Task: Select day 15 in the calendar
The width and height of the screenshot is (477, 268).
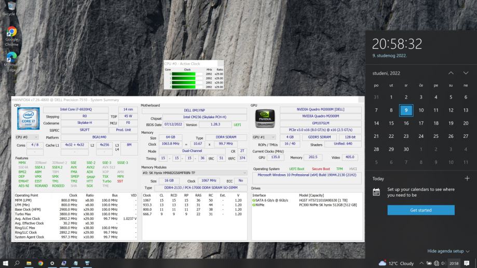Action: 391,123
